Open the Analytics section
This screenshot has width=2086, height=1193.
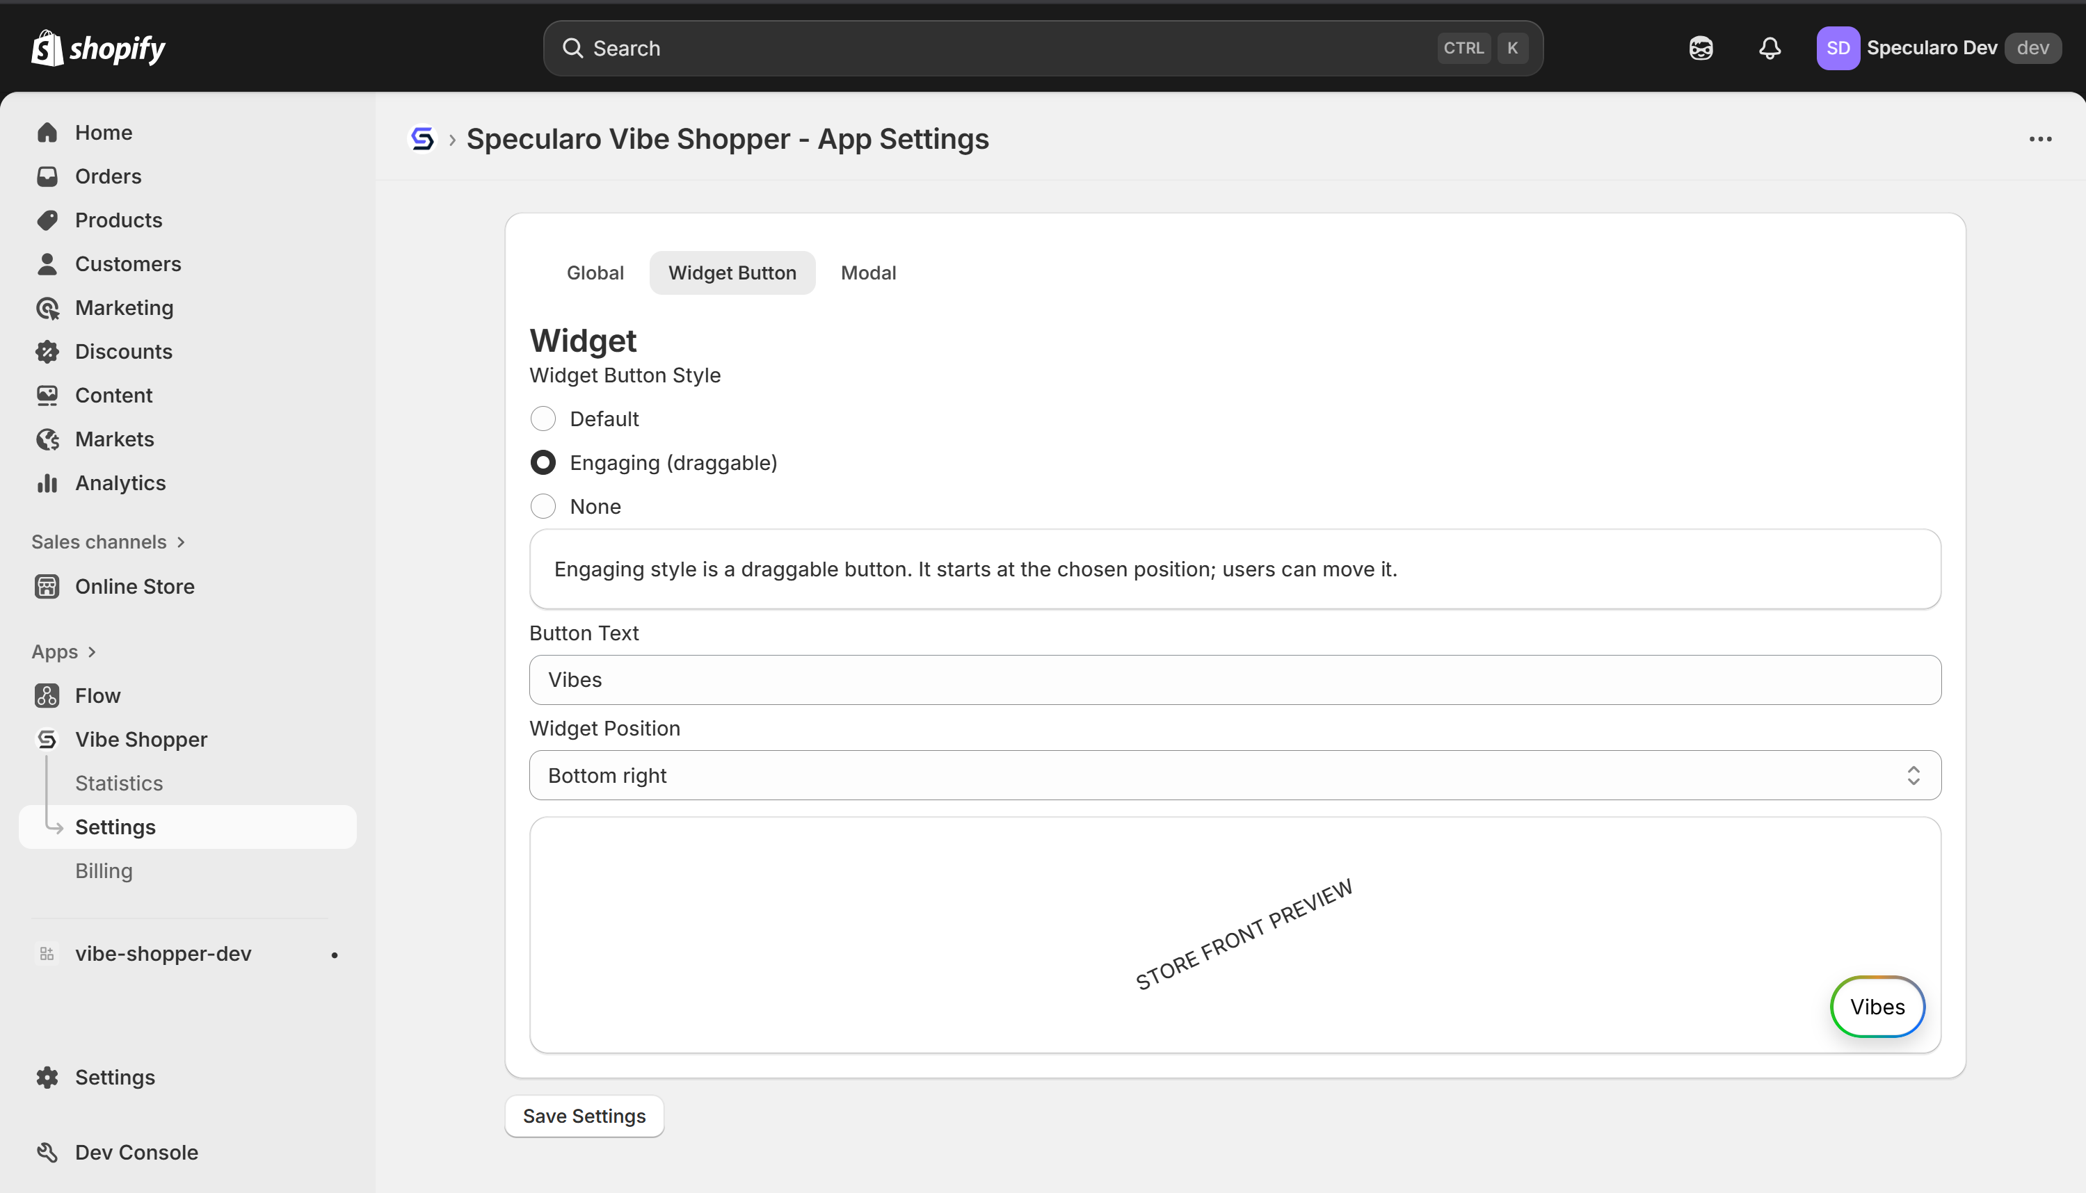click(x=120, y=482)
